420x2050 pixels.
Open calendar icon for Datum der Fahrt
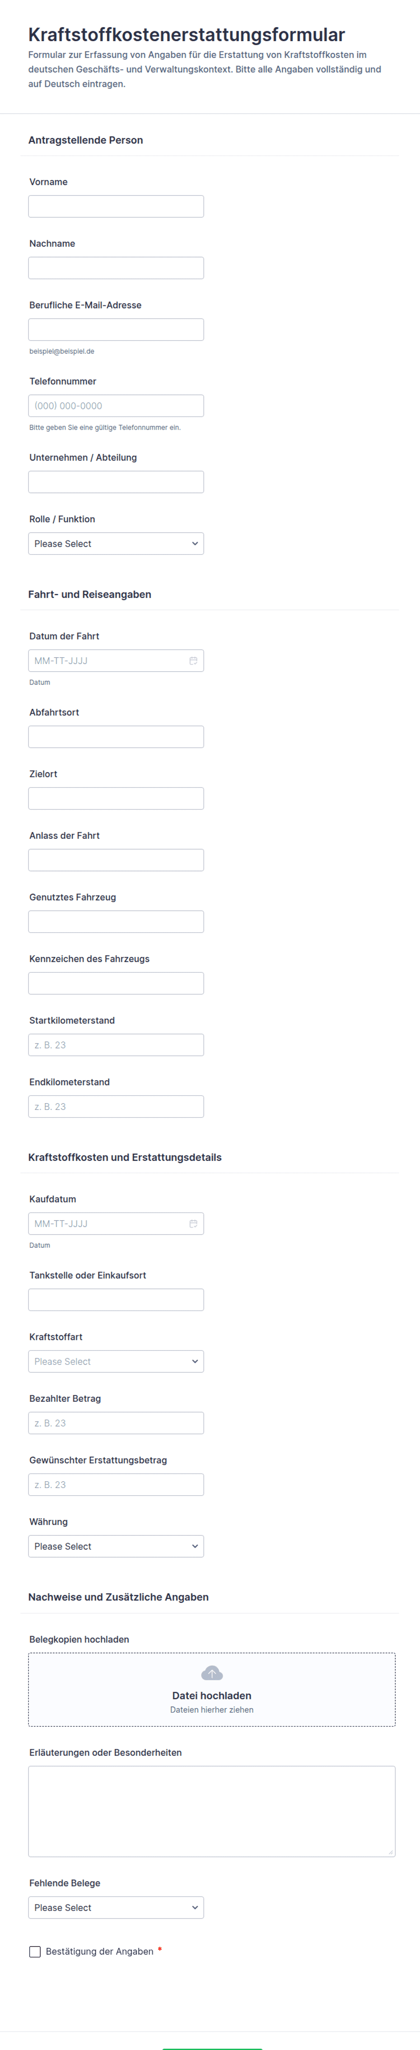coord(192,660)
